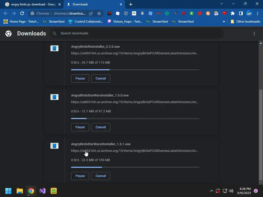The image size is (263, 197).
Task: Show hidden system tray icons
Action: (x=212, y=191)
